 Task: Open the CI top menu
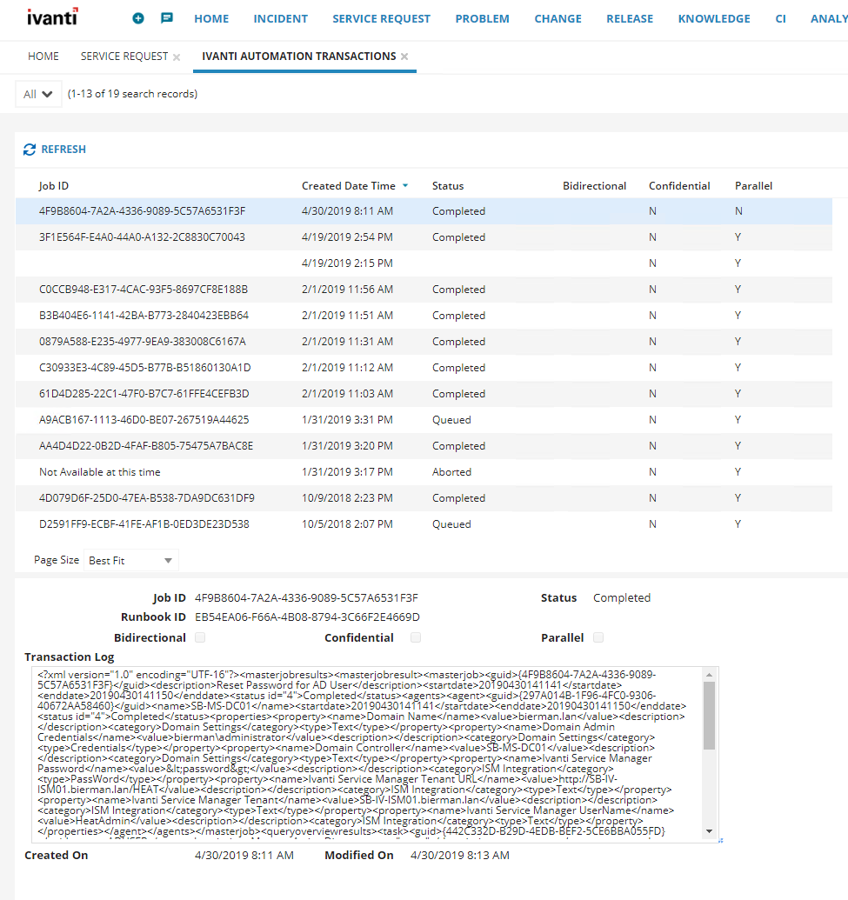780,19
